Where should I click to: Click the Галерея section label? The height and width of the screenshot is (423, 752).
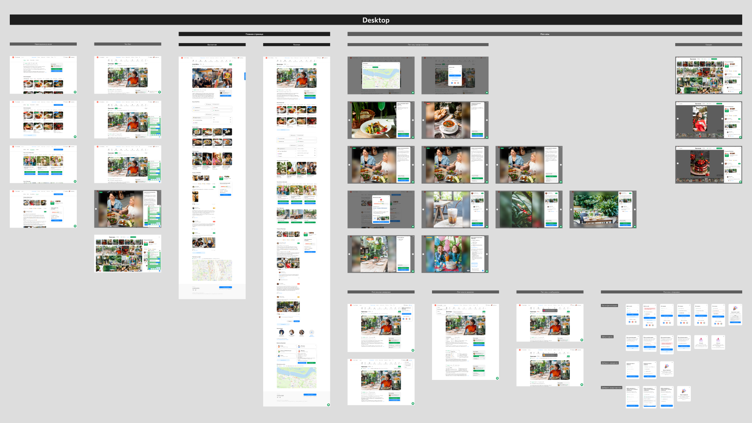[708, 45]
